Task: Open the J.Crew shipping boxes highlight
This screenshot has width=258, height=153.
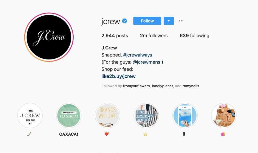Action: [224, 115]
